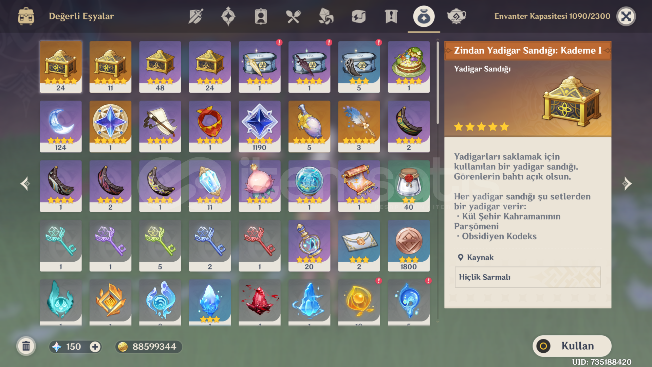Click the Kullan button

[572, 346]
